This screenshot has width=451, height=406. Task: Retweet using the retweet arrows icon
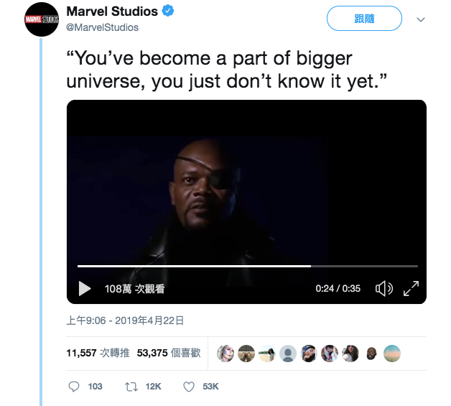(x=131, y=387)
